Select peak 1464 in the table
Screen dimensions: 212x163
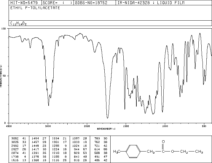(x=35, y=138)
